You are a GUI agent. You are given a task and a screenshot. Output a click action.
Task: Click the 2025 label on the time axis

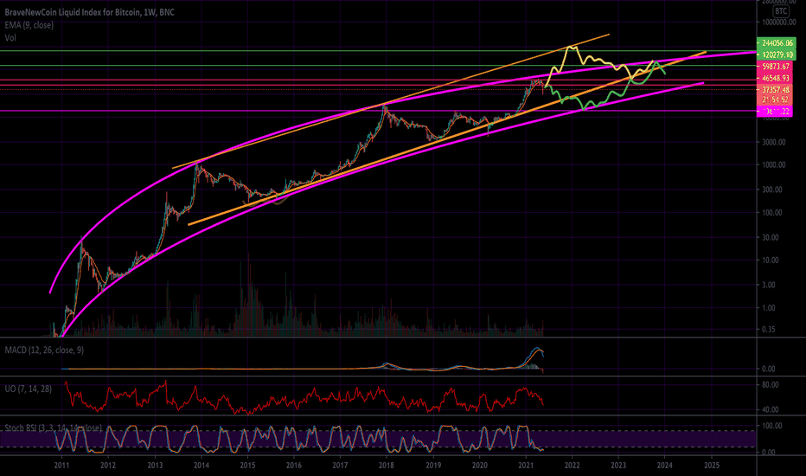(x=712, y=466)
